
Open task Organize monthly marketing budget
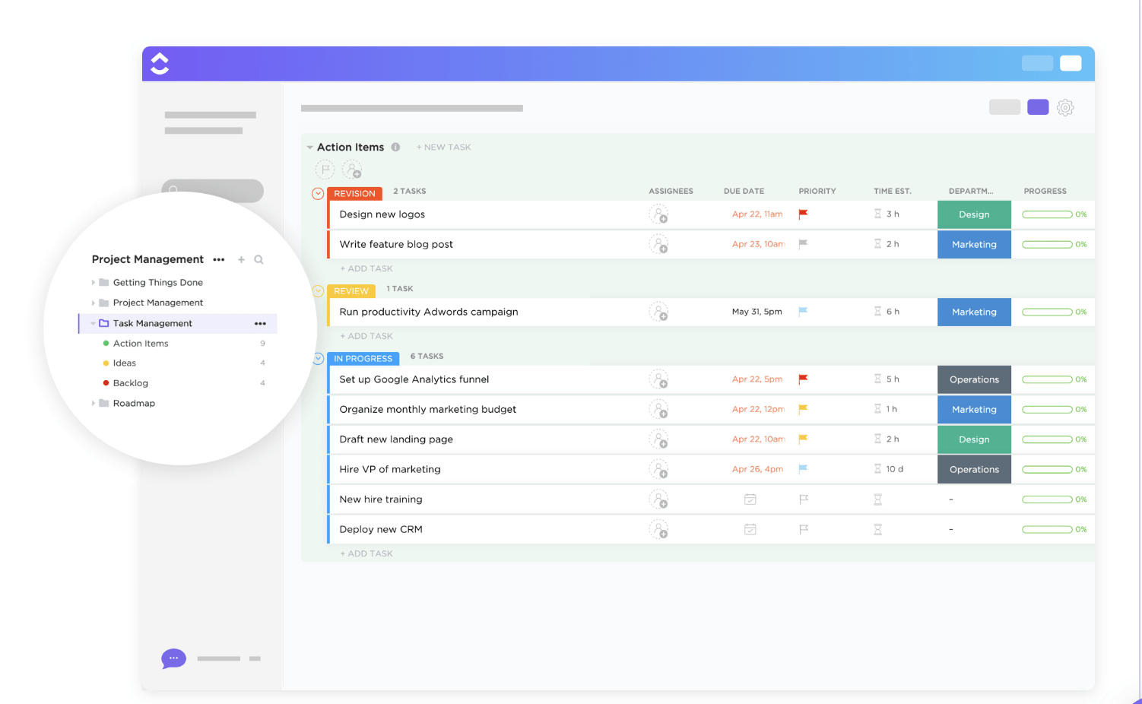pyautogui.click(x=428, y=409)
